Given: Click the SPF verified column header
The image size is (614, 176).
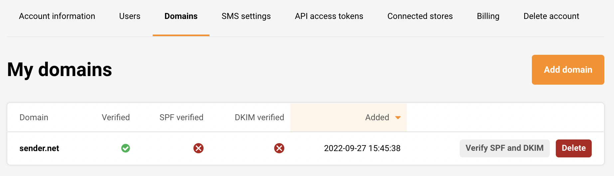Looking at the screenshot, I should [181, 118].
